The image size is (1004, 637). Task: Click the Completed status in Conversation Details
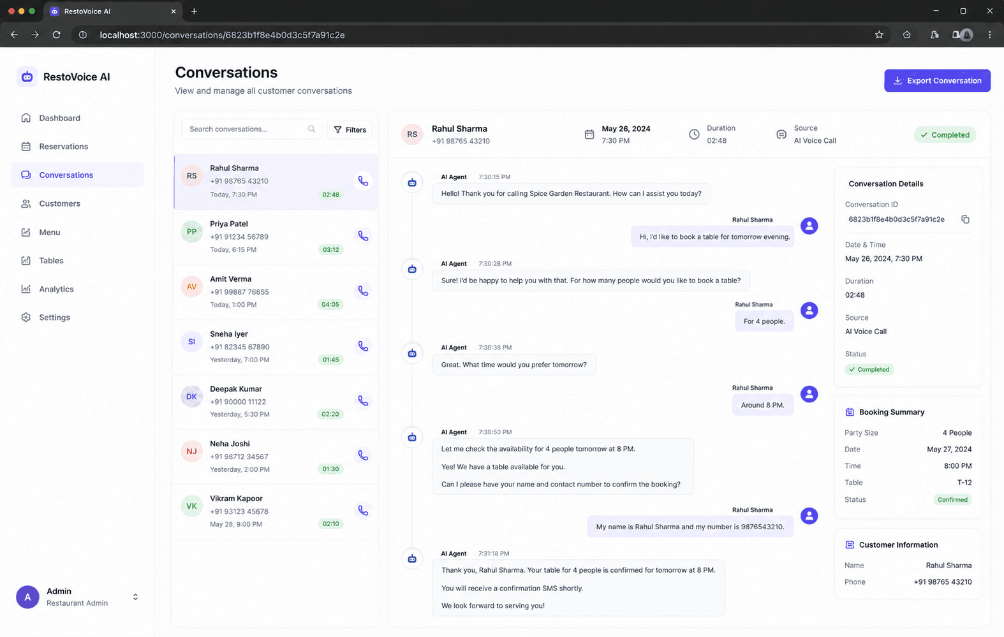869,370
